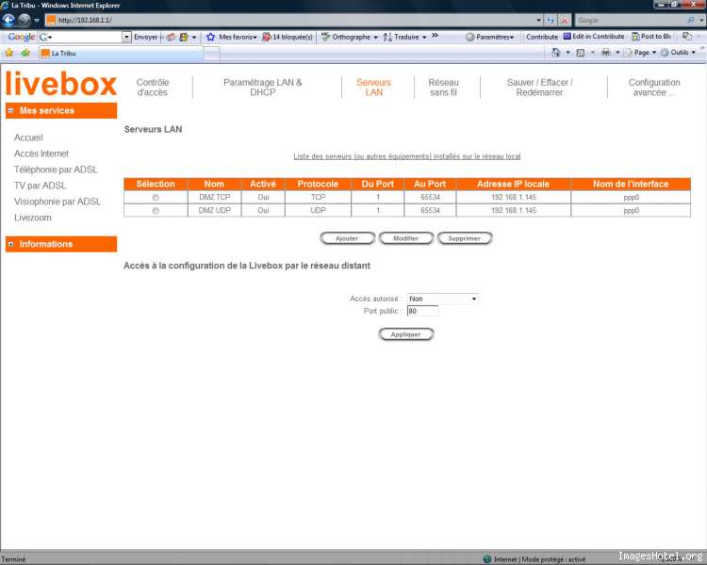Go forward with the browser forward arrow
The image size is (707, 565).
pos(25,21)
